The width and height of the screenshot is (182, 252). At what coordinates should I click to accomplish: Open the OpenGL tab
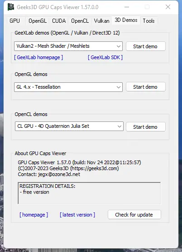(38, 21)
